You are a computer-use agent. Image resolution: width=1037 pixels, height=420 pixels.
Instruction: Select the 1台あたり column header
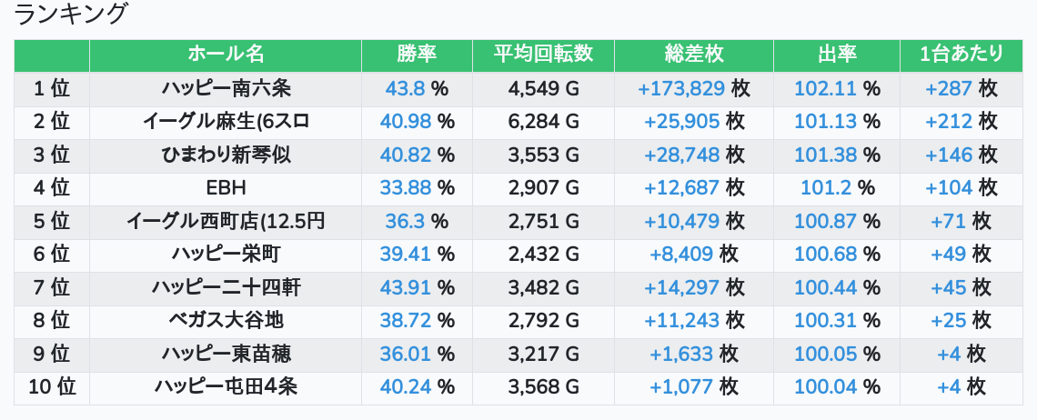[961, 55]
